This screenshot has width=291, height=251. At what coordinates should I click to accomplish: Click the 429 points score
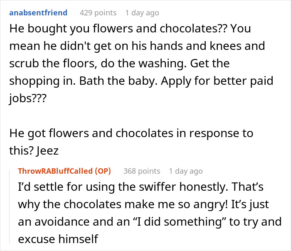[98, 13]
